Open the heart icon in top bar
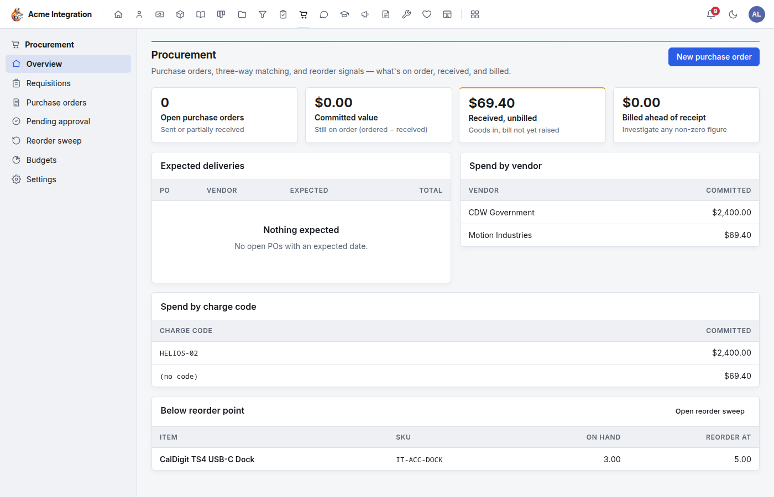774x497 pixels. pyautogui.click(x=427, y=14)
